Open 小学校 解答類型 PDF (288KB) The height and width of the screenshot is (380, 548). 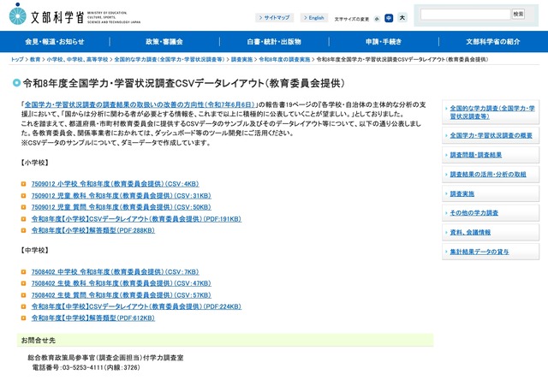(93, 230)
